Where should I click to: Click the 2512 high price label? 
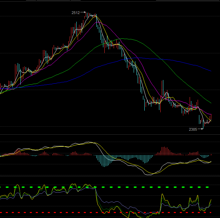tap(75, 13)
